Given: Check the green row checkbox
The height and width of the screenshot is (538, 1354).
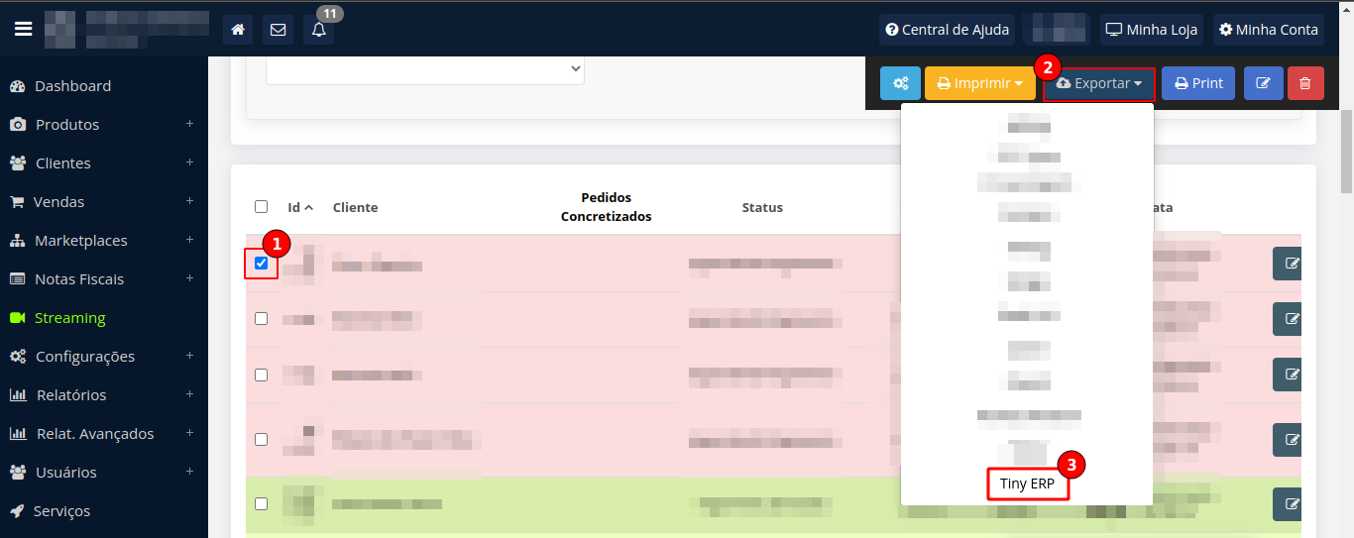Looking at the screenshot, I should (261, 503).
